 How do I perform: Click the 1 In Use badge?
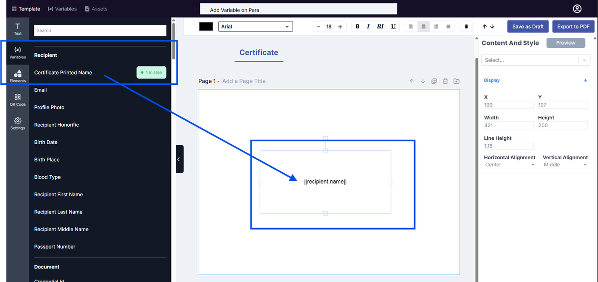(151, 72)
